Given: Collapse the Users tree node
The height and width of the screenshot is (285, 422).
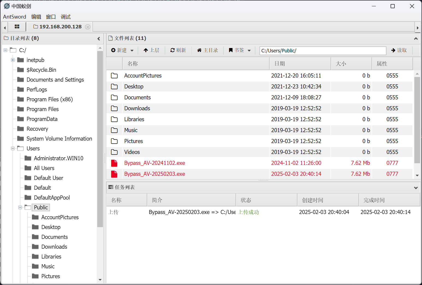Looking at the screenshot, I should click(x=13, y=149).
